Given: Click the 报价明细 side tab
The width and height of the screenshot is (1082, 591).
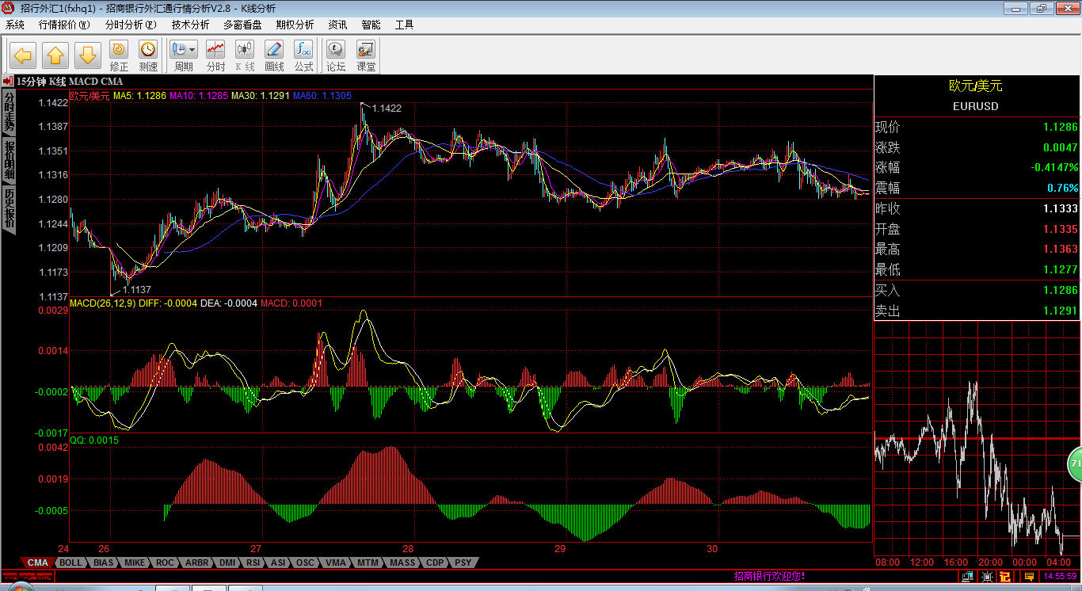Looking at the screenshot, I should [10, 160].
